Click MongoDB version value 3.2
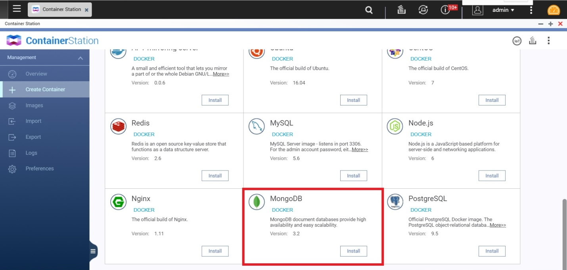The image size is (567, 270). pyautogui.click(x=296, y=234)
